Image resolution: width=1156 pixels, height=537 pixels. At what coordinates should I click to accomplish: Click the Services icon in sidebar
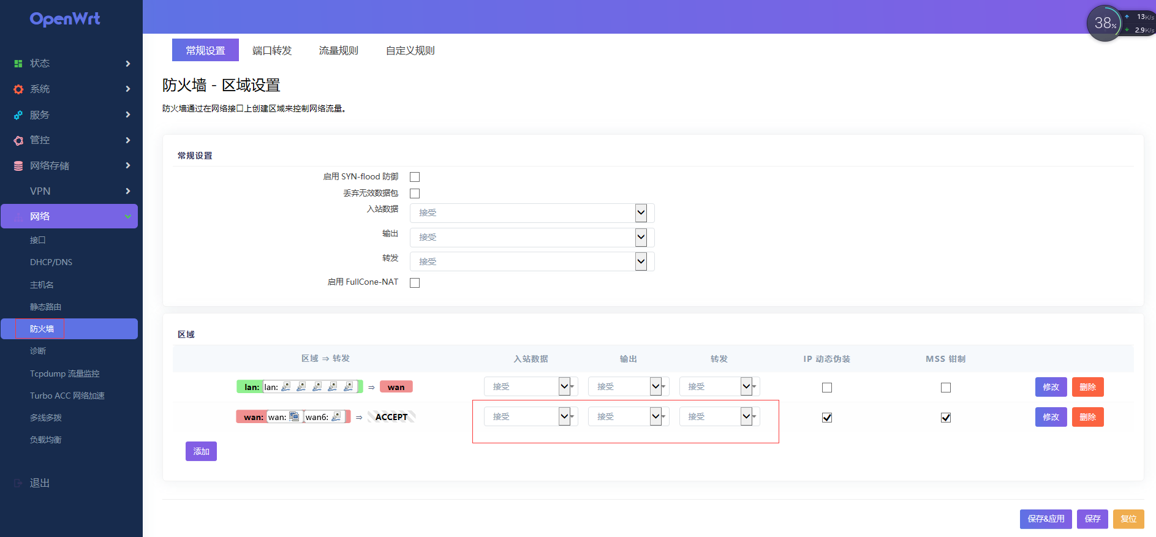tap(18, 115)
